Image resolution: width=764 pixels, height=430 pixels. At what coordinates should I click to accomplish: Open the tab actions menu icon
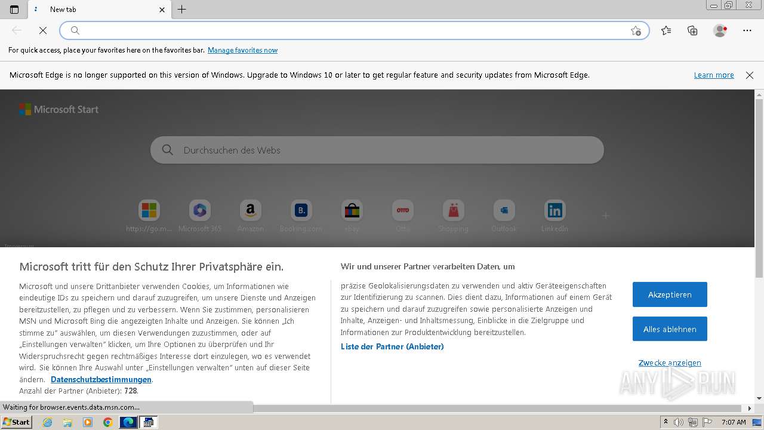pos(14,10)
